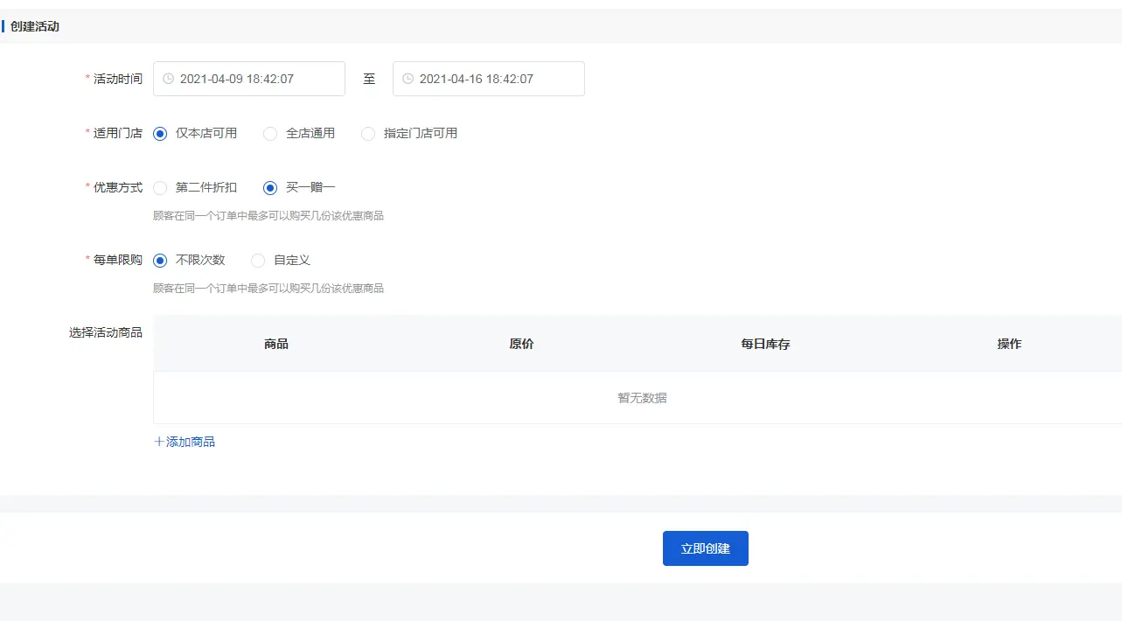Click the 每单限购 field label
This screenshot has height=621, width=1122.
[x=118, y=261]
